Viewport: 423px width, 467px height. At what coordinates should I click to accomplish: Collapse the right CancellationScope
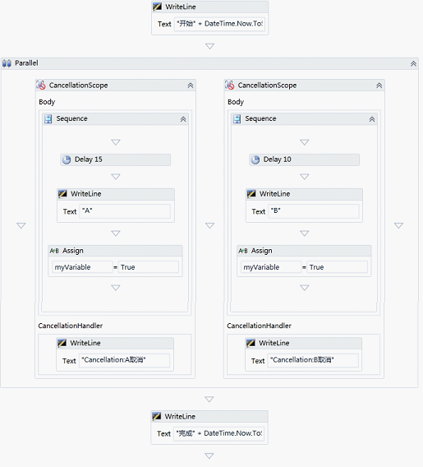pyautogui.click(x=379, y=86)
